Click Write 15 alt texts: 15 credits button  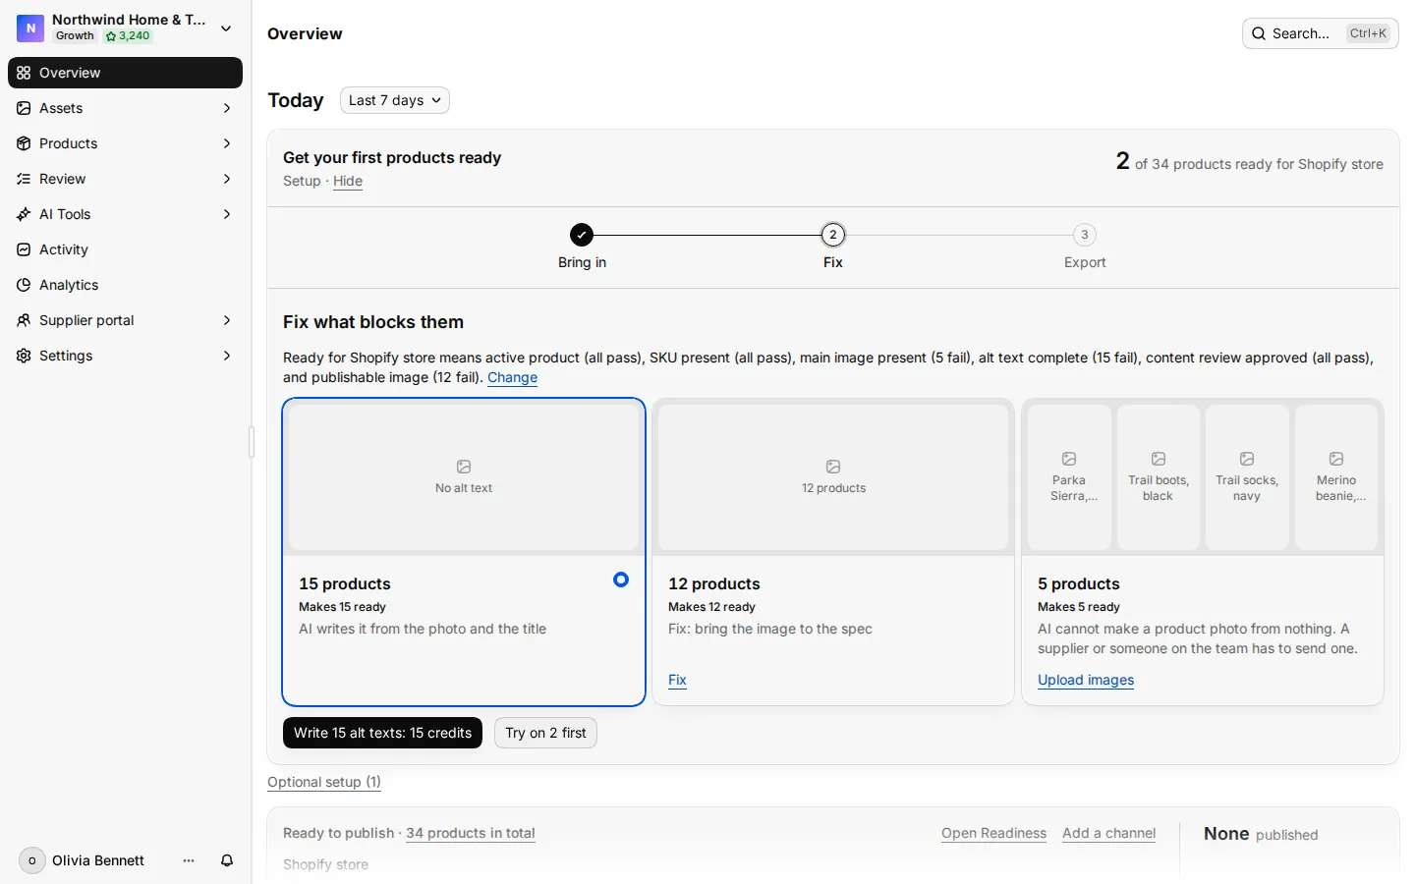pyautogui.click(x=382, y=733)
